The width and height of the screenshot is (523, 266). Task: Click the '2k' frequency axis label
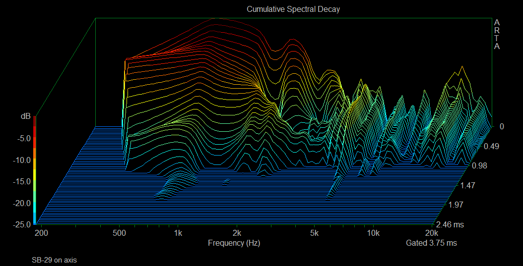coord(237,233)
